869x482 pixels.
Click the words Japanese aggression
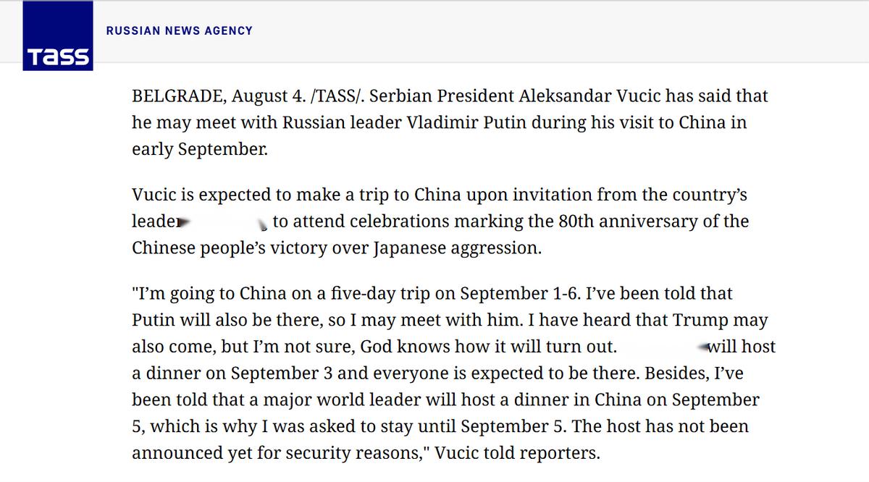tap(457, 248)
